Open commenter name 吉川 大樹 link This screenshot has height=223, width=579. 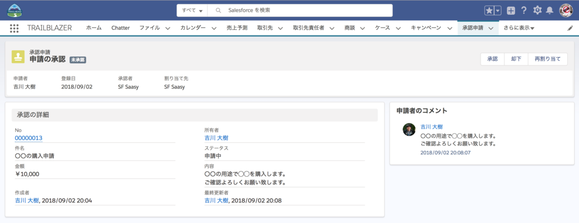tap(431, 127)
